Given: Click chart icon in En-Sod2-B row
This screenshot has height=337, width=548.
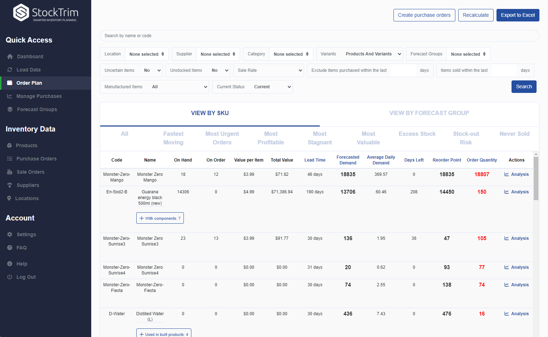Looking at the screenshot, I should coord(507,192).
